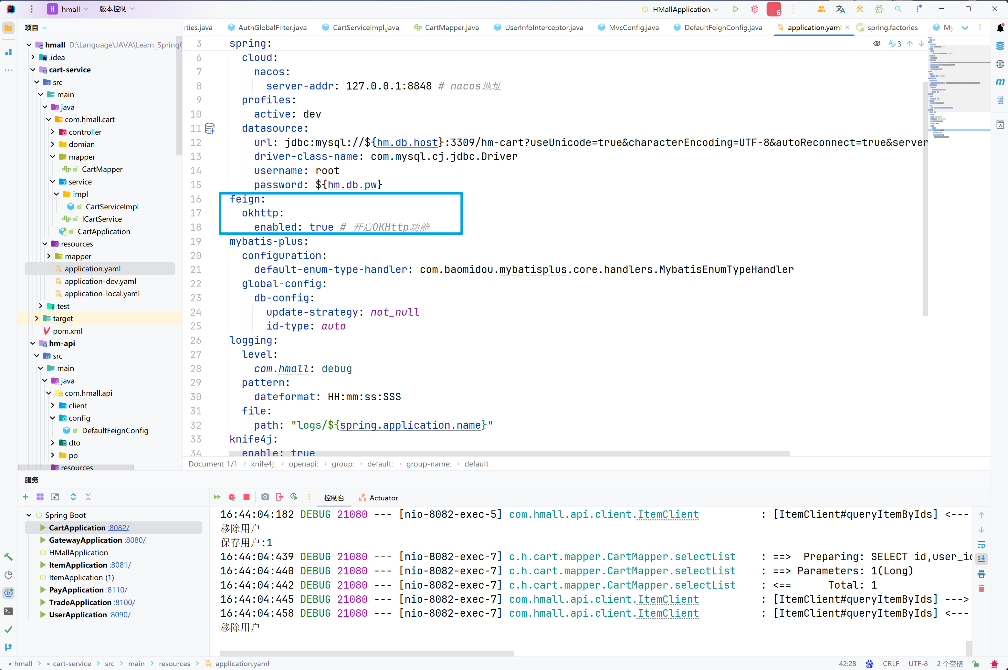Collapse the cart-service module folder
Screen dimensions: 1008x670
33,70
